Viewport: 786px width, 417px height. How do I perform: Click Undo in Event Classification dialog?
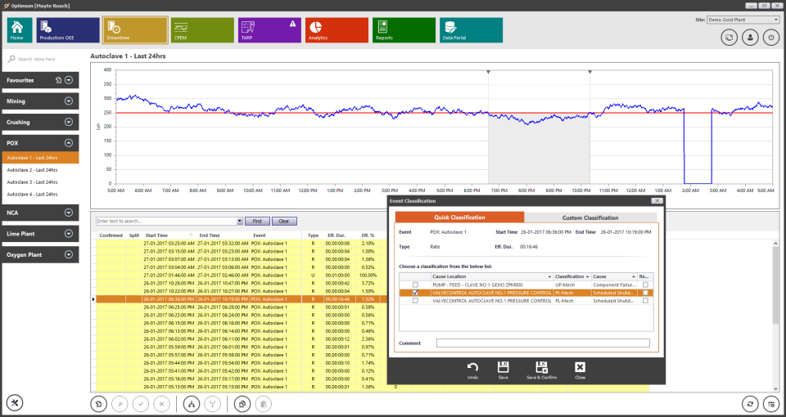pyautogui.click(x=472, y=370)
